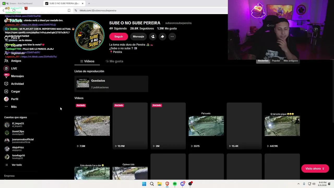Open Discord from the taskbar
The image size is (334, 188).
pyautogui.click(x=182, y=184)
